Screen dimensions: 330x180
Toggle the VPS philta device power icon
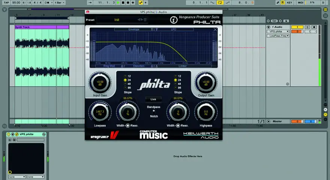(x=8, y=134)
